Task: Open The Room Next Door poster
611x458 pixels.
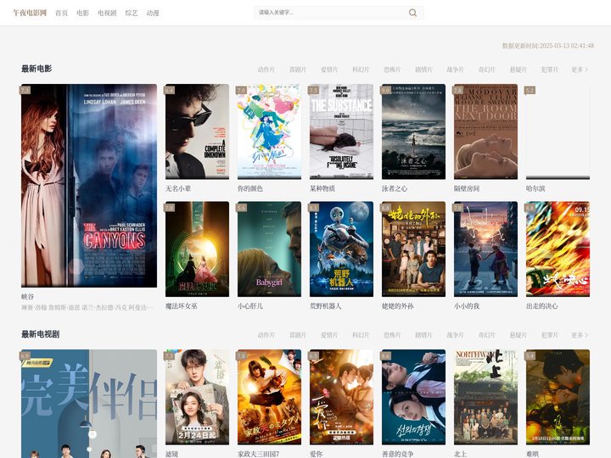Action: tap(485, 131)
